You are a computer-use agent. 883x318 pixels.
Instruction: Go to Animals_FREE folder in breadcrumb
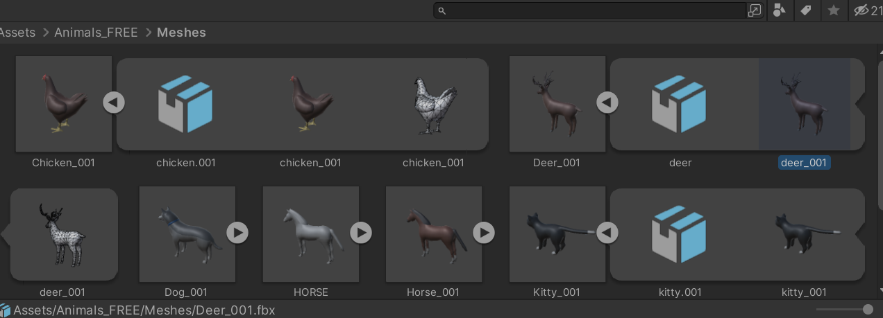point(96,33)
